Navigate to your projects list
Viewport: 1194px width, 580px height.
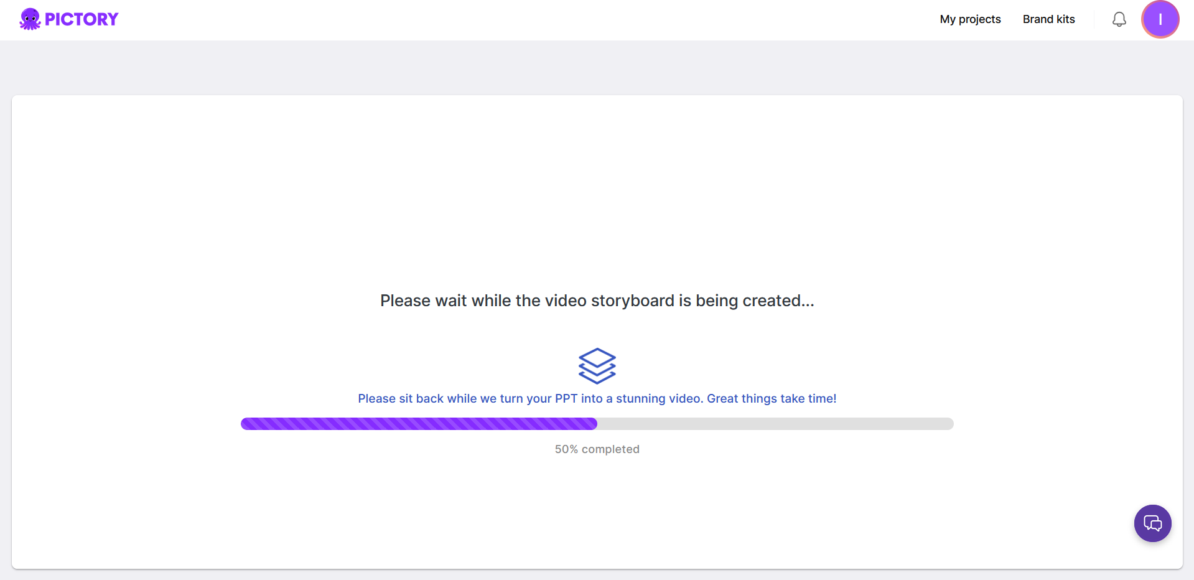pos(969,19)
